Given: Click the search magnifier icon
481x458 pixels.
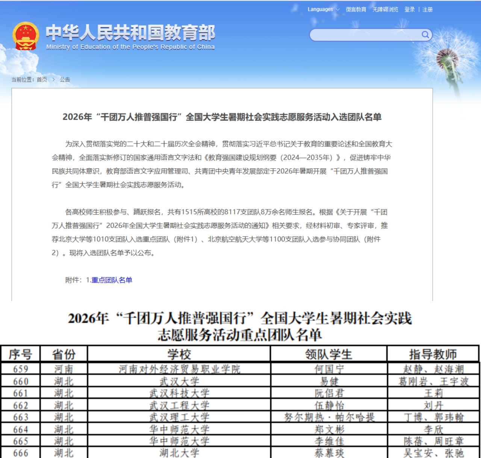Looking at the screenshot, I should click(x=425, y=35).
